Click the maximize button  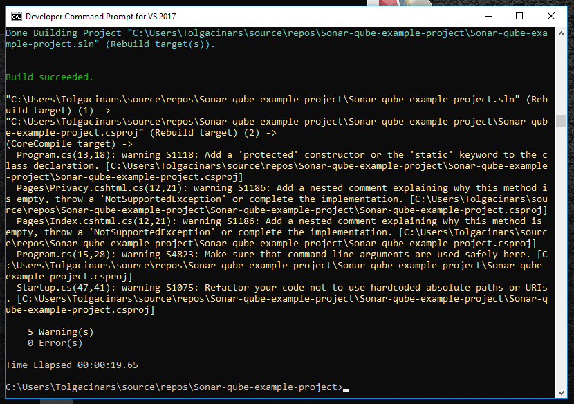click(519, 16)
